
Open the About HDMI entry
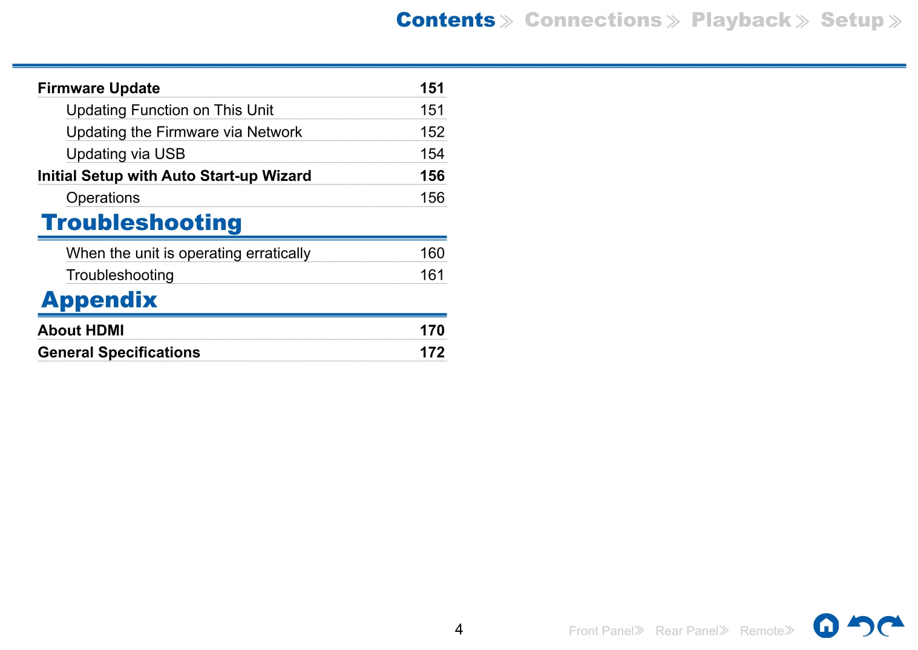tap(80, 330)
